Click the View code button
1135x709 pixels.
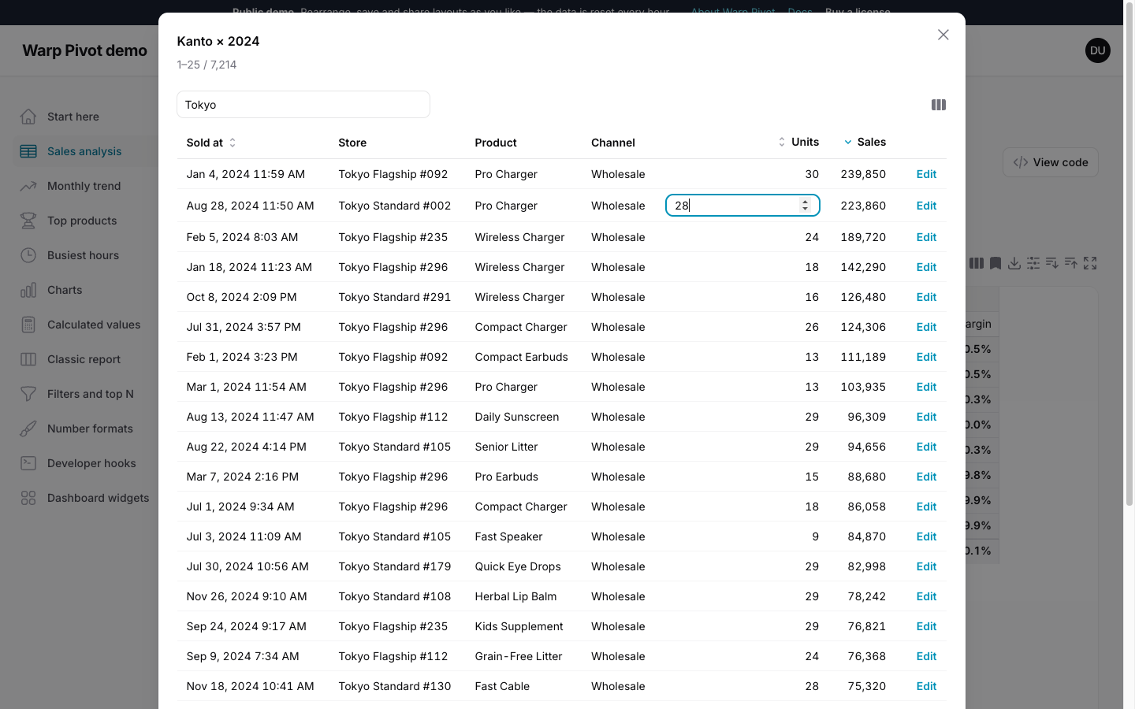[x=1051, y=162]
